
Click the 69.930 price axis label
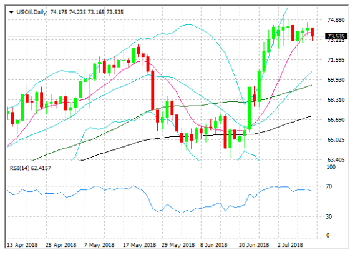coord(336,80)
